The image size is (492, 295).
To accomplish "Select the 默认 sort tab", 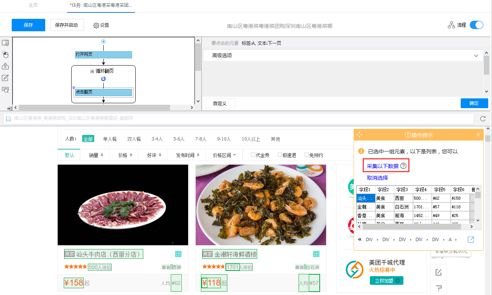I will [69, 155].
